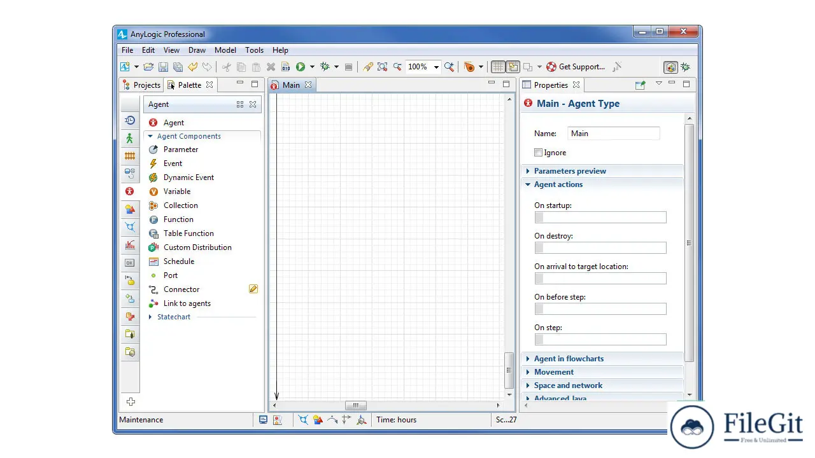Click the Stop square toolbar icon
The image size is (815, 458).
[348, 67]
